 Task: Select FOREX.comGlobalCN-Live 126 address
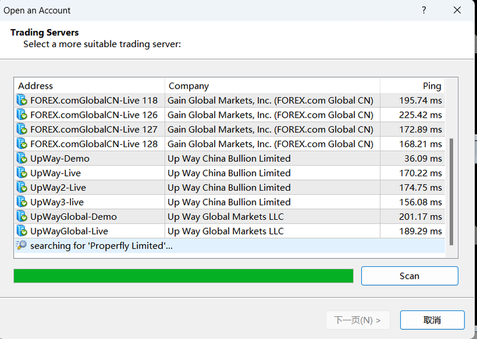point(94,115)
